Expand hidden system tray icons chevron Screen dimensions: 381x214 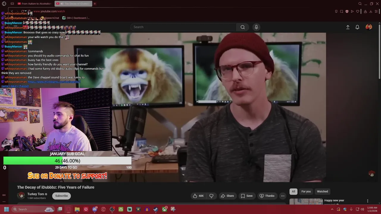click(x=332, y=209)
